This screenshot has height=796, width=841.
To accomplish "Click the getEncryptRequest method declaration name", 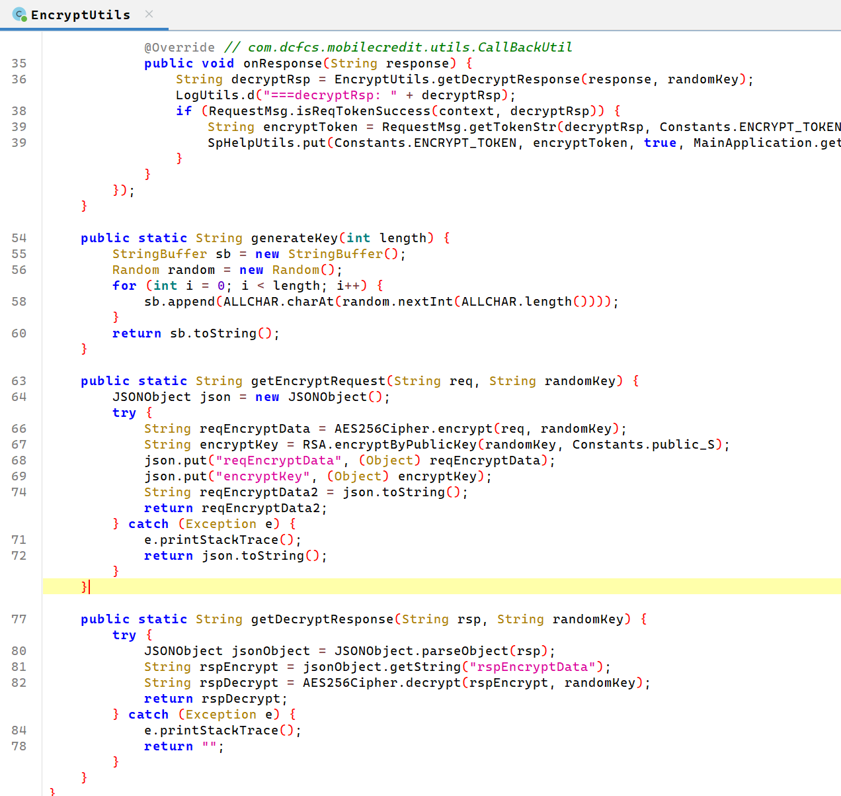I will click(318, 381).
